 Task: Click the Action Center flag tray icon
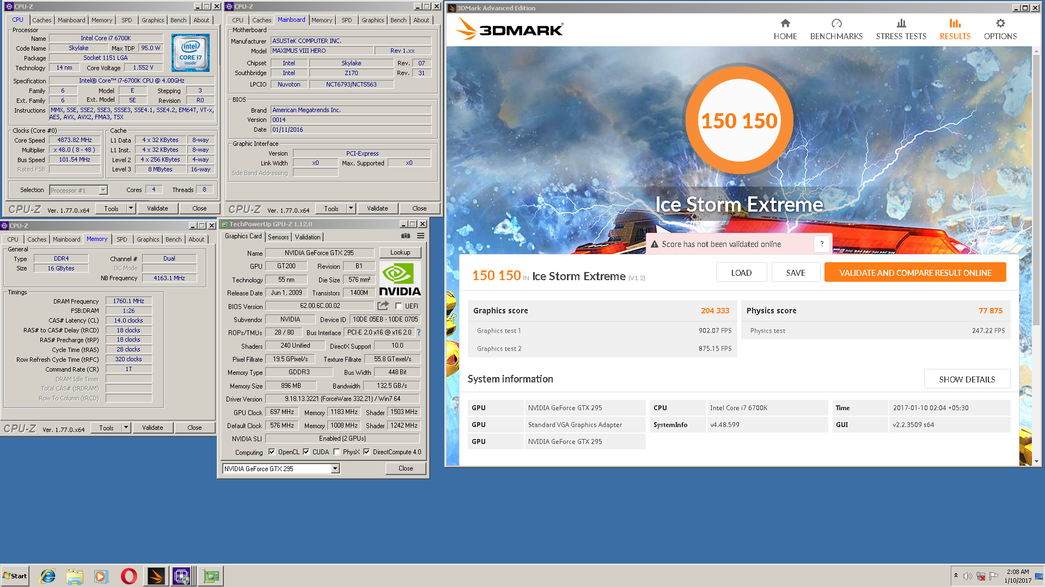point(994,576)
